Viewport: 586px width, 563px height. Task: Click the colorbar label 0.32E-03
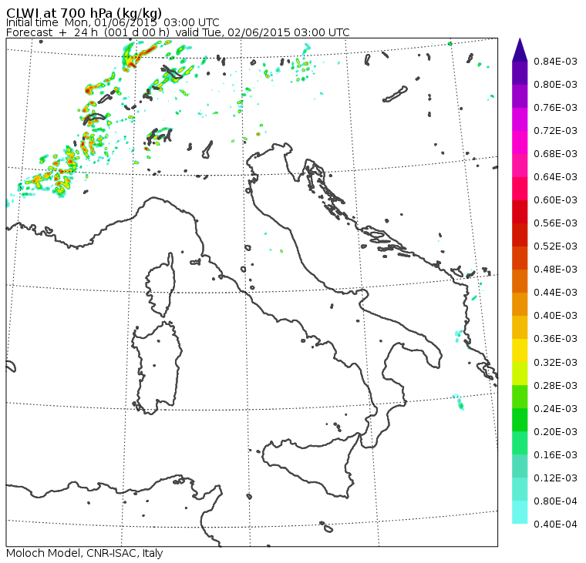[x=555, y=362]
